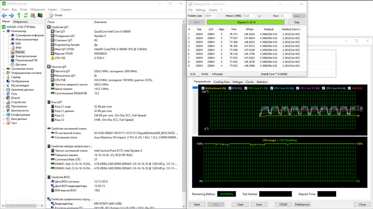This screenshot has height=209, width=373.
Task: Open the DirectX node in tree
Action: 16,98
